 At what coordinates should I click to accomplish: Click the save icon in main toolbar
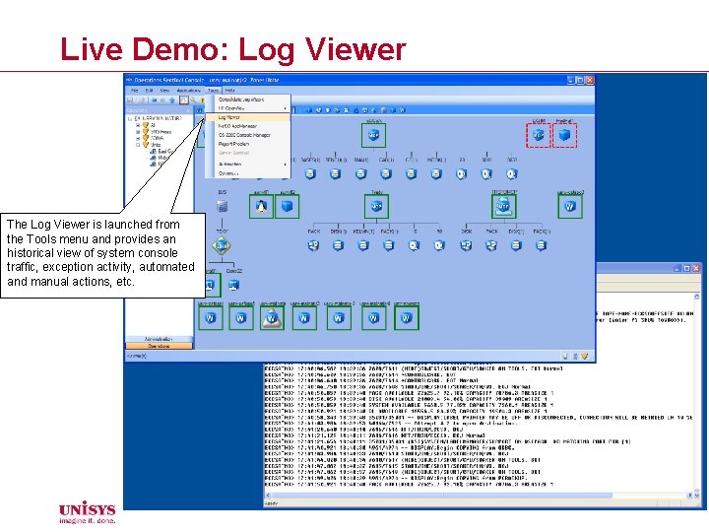130,100
